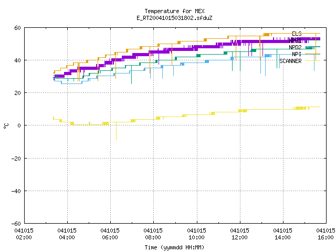Click the yellow SCANNER legend line sample
Viewport: 336px width, 252px height.
(x=313, y=61)
